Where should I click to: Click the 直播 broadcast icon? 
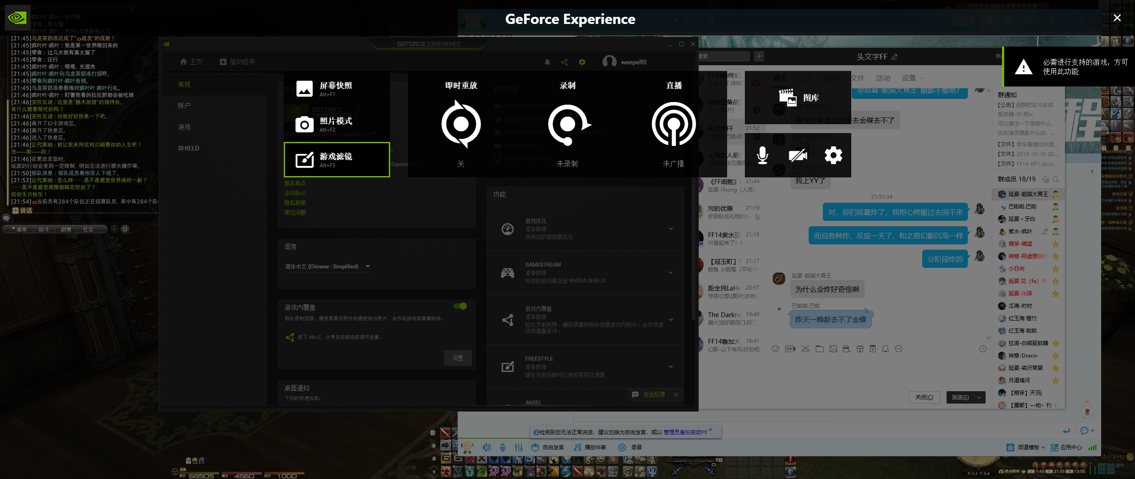[x=673, y=124]
